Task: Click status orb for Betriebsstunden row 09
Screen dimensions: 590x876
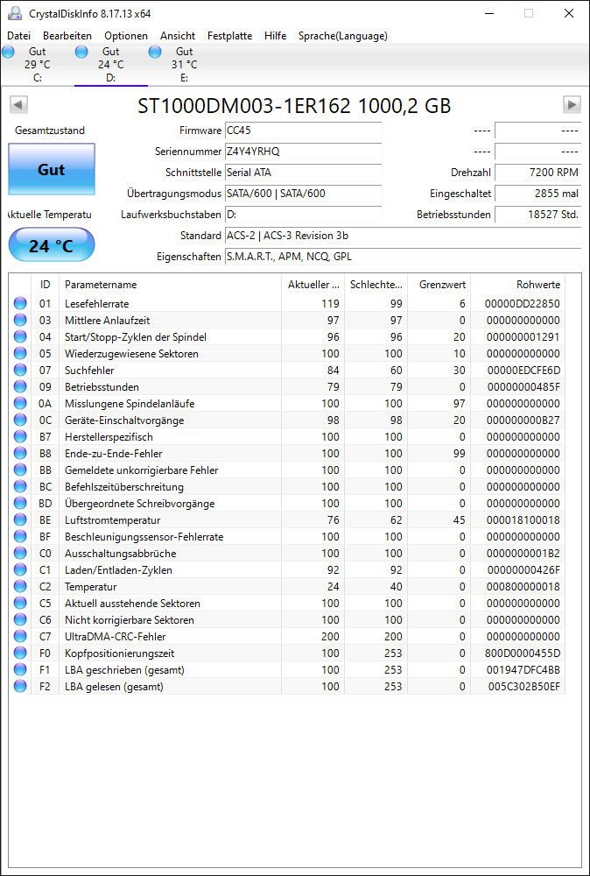Action: click(x=20, y=386)
